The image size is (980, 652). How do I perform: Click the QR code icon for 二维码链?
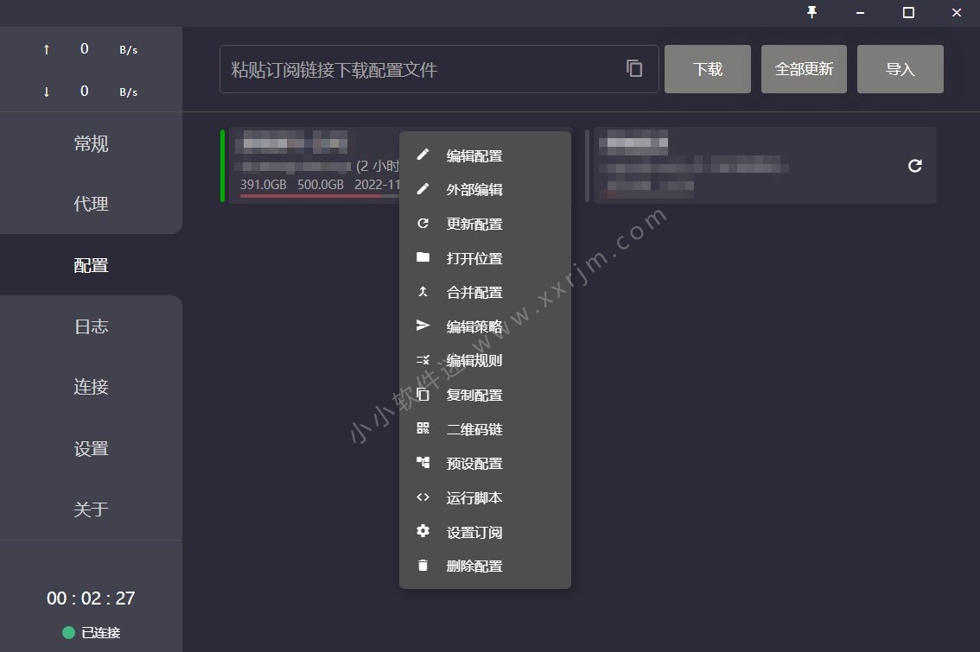[423, 428]
